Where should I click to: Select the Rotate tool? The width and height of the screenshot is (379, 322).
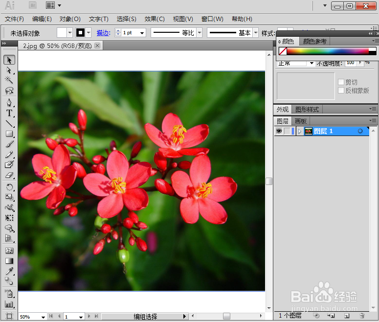(9, 187)
